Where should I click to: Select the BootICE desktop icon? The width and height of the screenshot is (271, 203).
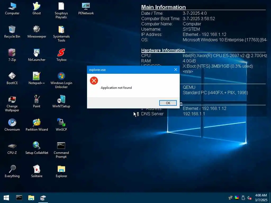pyautogui.click(x=12, y=78)
